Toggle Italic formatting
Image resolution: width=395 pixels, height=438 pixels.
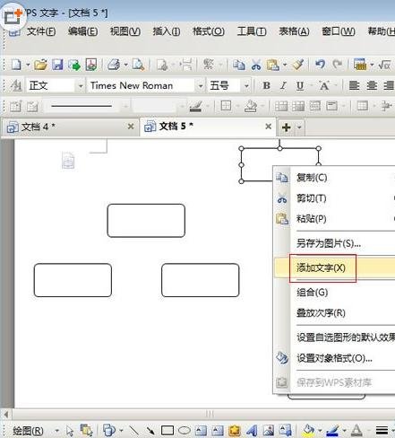(283, 86)
